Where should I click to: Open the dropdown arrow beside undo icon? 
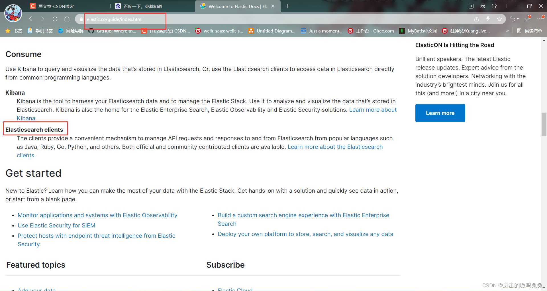(518, 19)
